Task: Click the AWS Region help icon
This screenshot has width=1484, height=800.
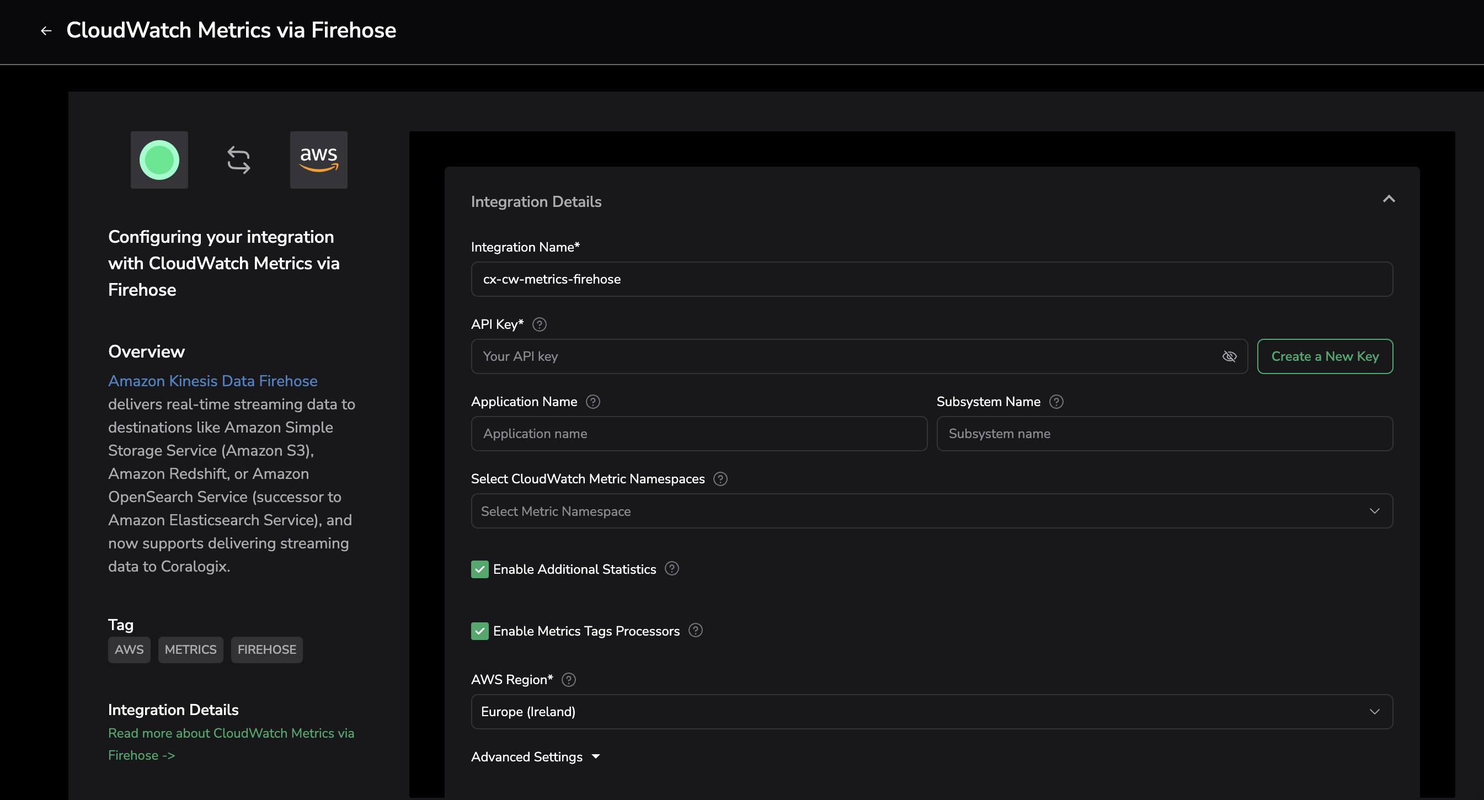Action: (569, 680)
